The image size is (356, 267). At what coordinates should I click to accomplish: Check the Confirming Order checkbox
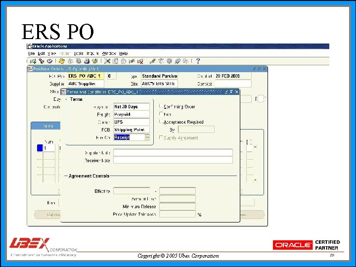click(x=161, y=106)
